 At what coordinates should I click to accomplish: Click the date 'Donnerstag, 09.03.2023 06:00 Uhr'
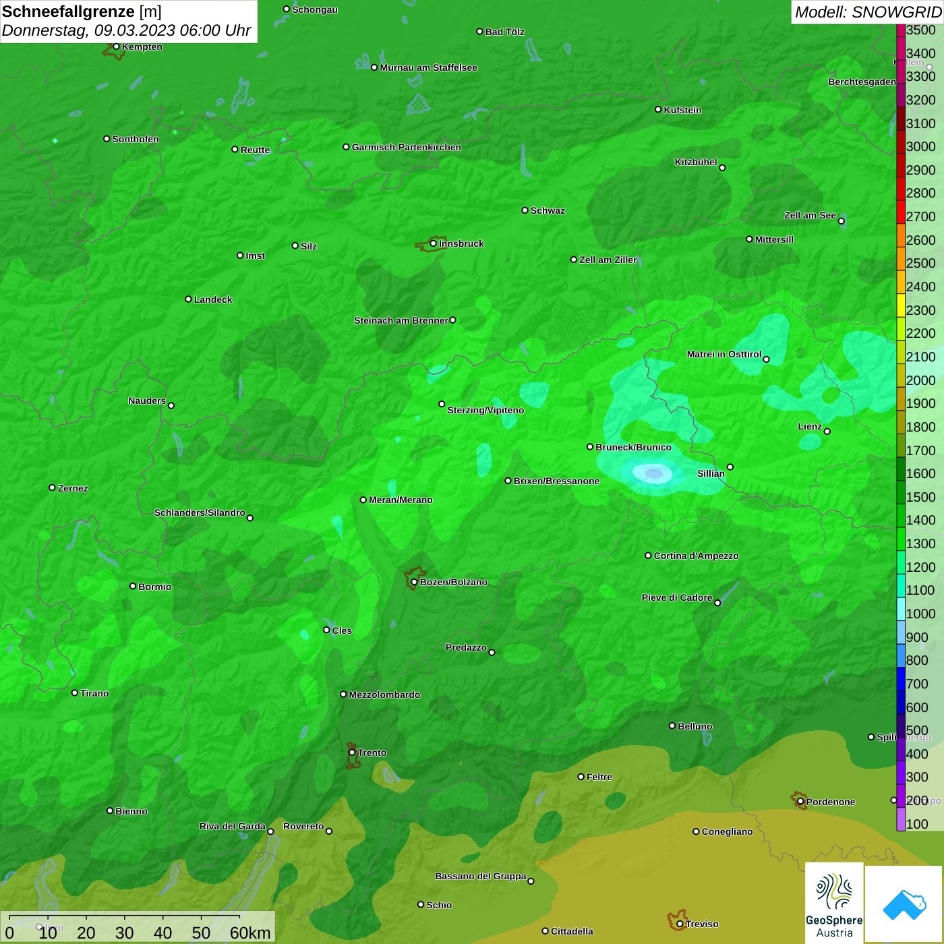[x=126, y=30]
